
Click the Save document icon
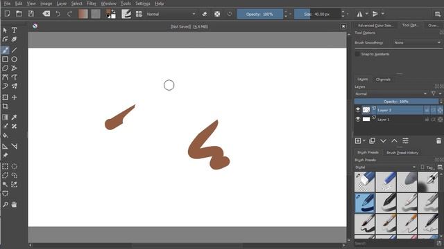tap(31, 14)
